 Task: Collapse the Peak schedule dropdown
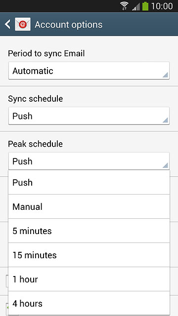pos(89,161)
